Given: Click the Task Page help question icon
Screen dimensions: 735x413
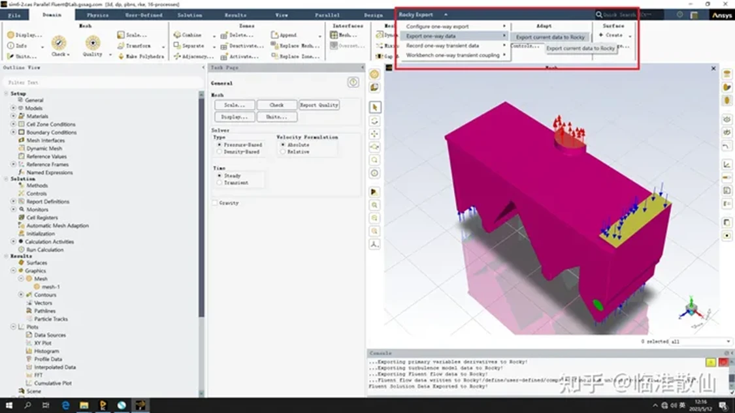Looking at the screenshot, I should [353, 82].
